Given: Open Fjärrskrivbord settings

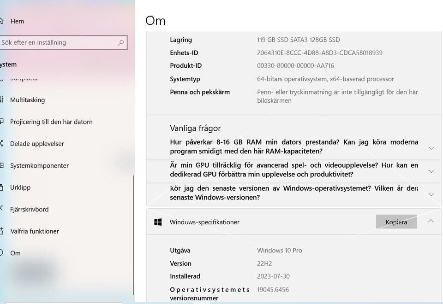Looking at the screenshot, I should [x=29, y=209].
